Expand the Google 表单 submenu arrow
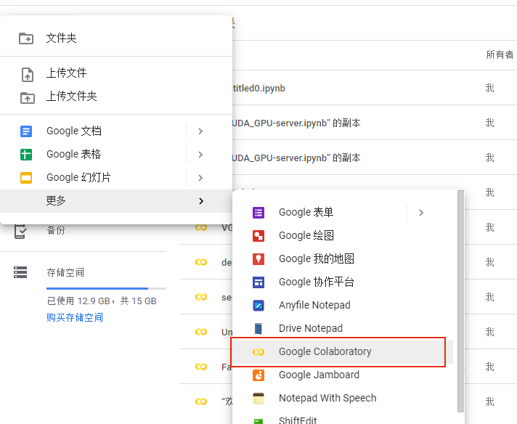This screenshot has height=424, width=517. [421, 213]
